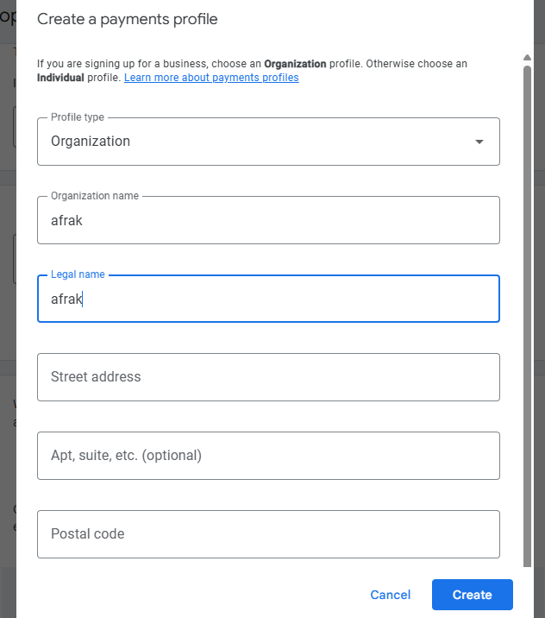Click the Organization name field
Image resolution: width=545 pixels, height=618 pixels.
tap(268, 220)
